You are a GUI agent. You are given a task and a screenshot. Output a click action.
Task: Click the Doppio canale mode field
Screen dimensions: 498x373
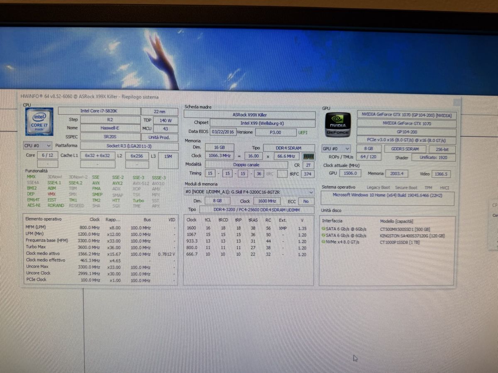tap(246, 165)
